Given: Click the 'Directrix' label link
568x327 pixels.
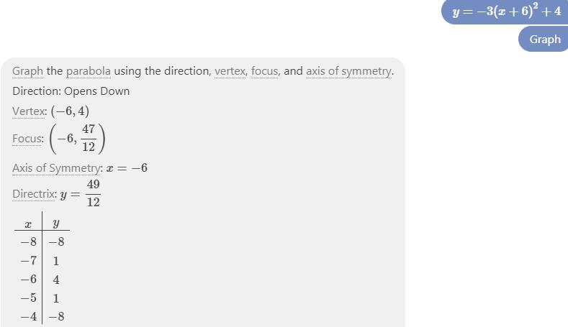Looking at the screenshot, I should tap(35, 194).
